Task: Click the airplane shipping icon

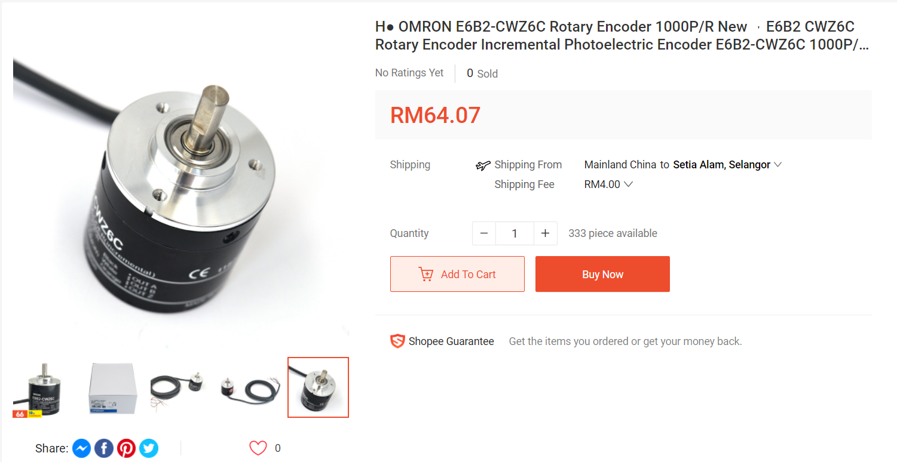Action: tap(483, 165)
